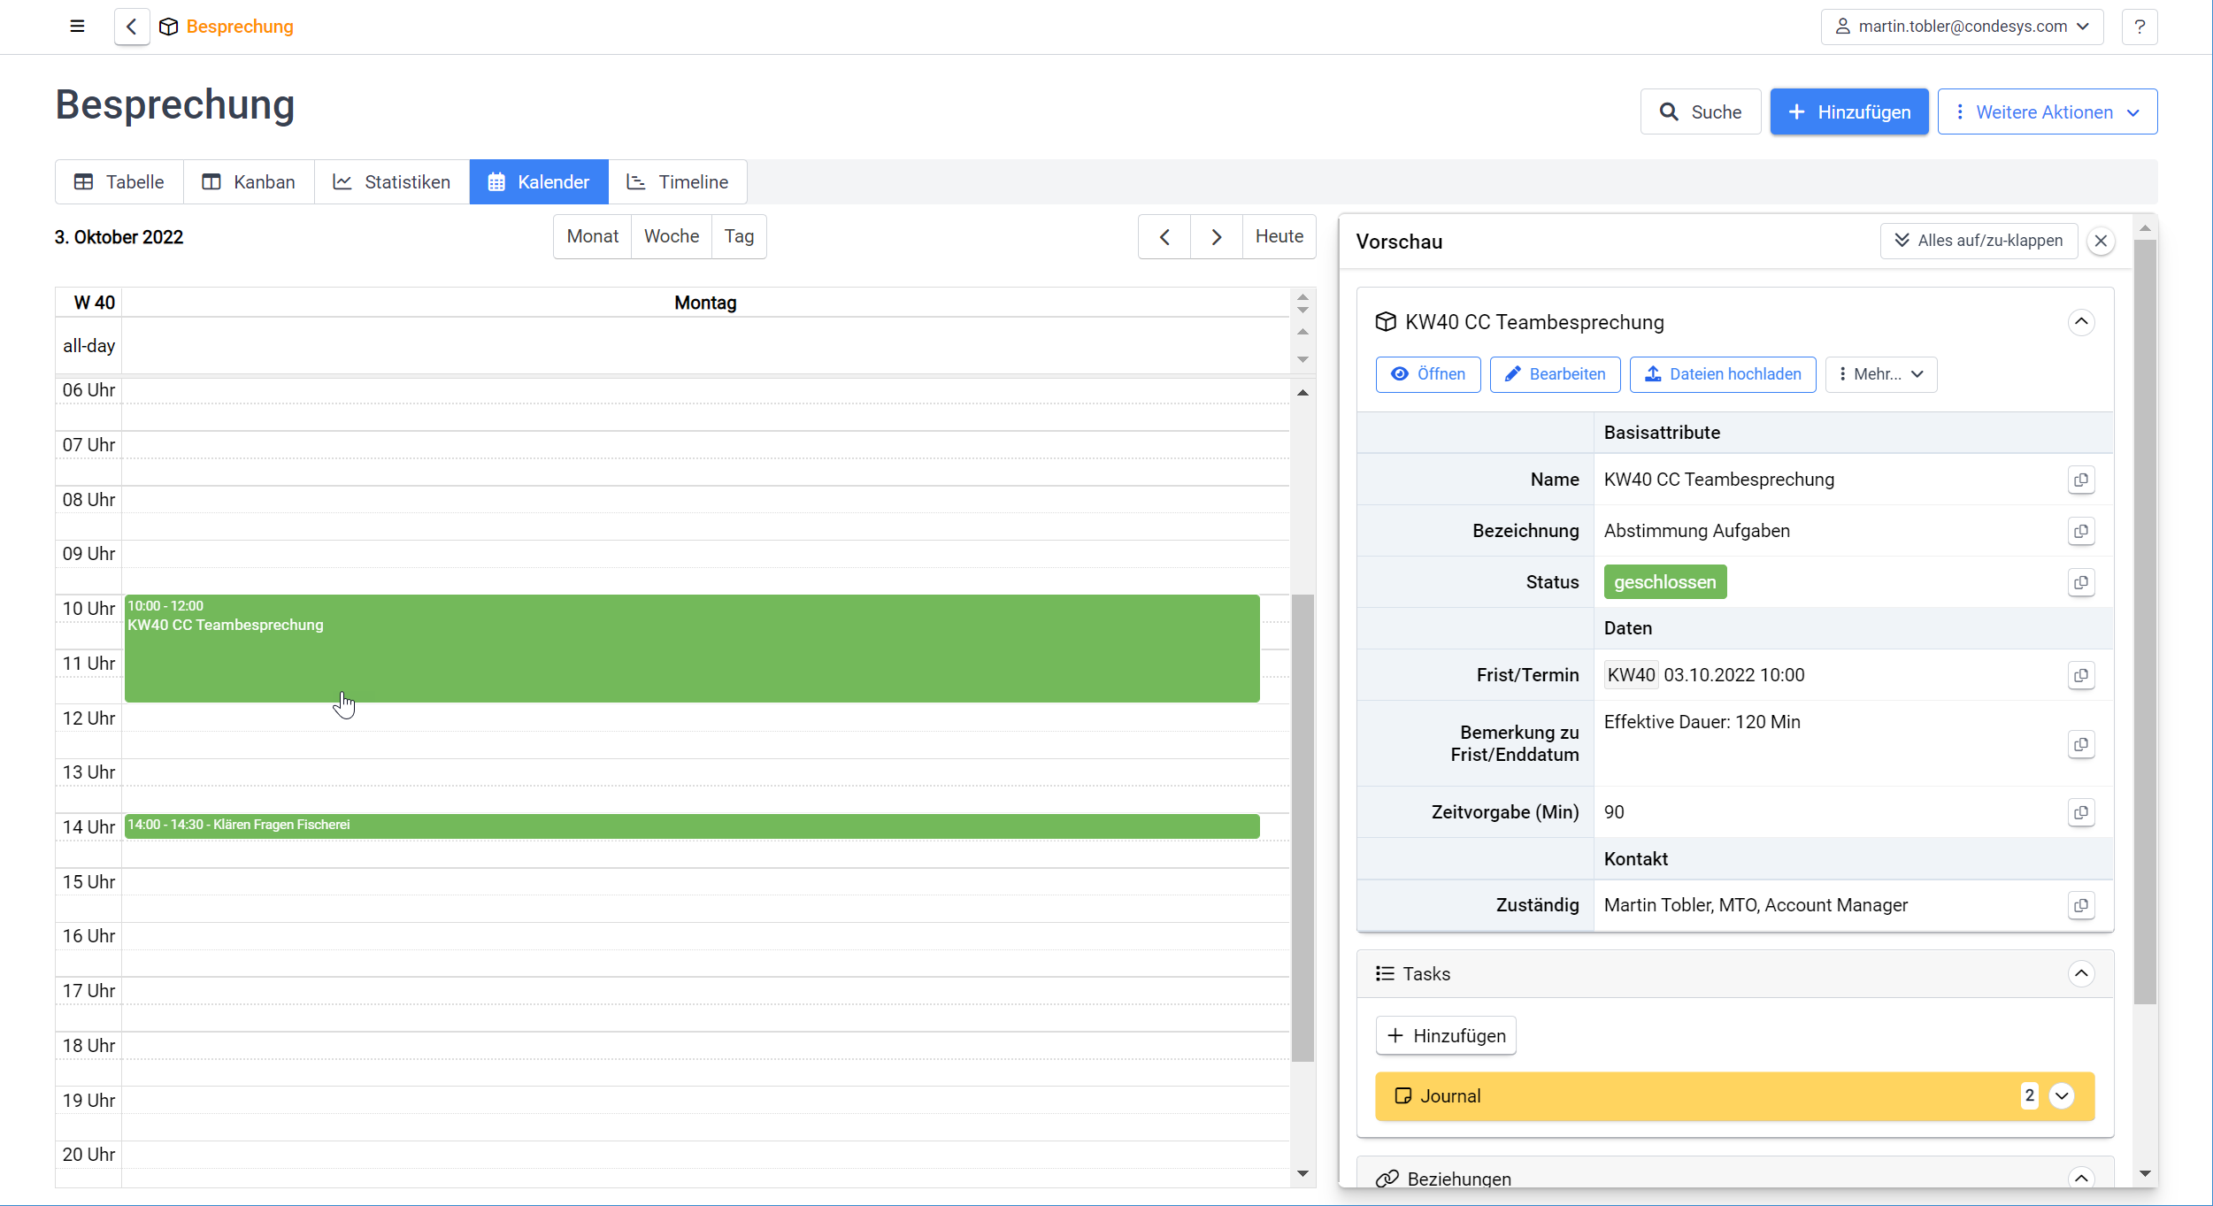2213x1206 pixels.
Task: Click the all-day row label
Action: tap(88, 346)
